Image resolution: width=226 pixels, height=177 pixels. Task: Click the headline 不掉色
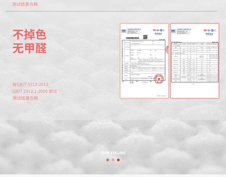(29, 34)
